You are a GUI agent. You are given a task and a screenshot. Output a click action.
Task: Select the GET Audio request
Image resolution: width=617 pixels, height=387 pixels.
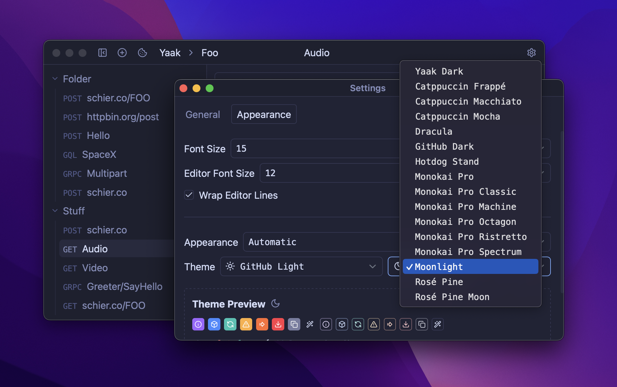[x=116, y=249]
